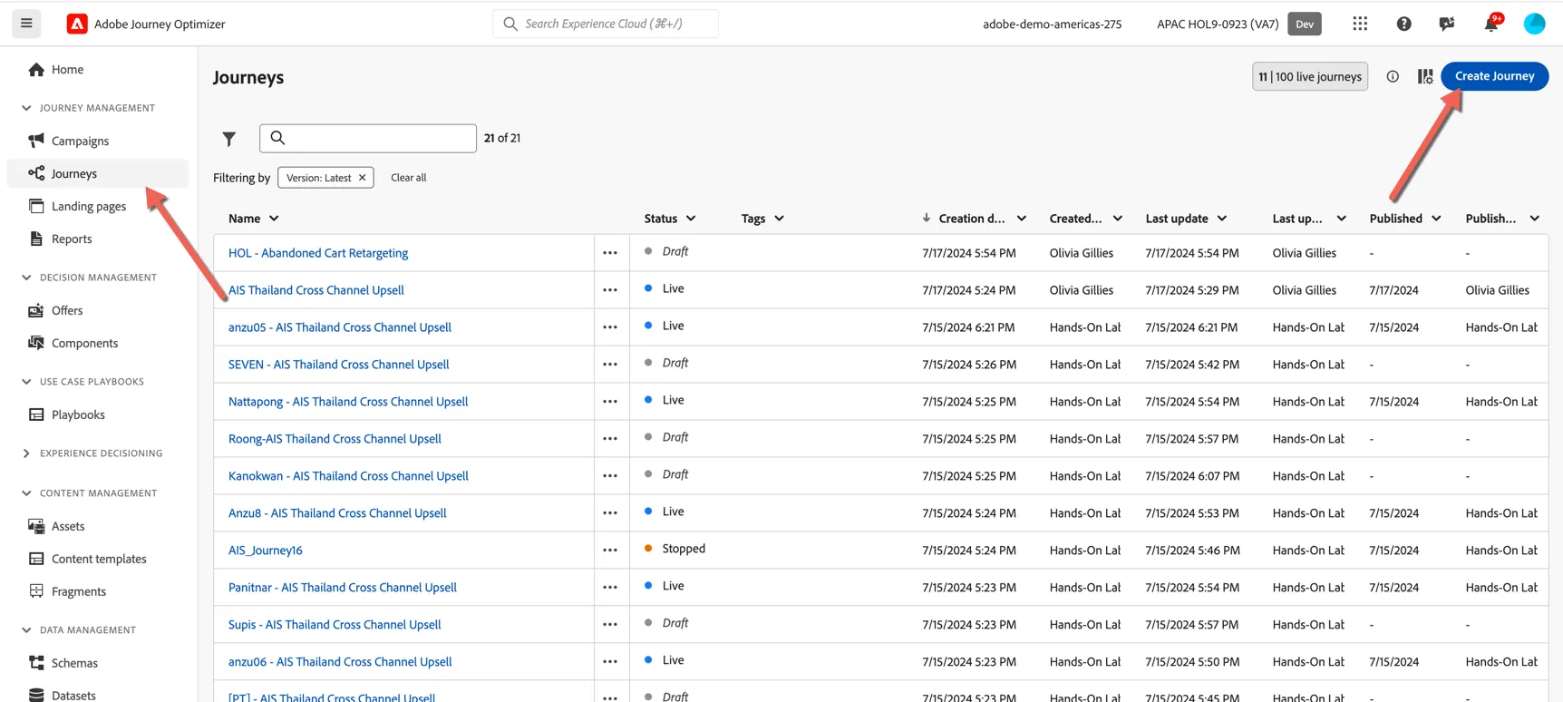Open the AIS Thailand Cross Channel Upsell journey

(x=316, y=290)
